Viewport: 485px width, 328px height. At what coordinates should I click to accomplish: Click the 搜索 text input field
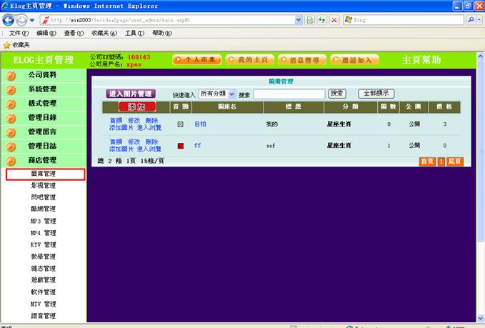coord(289,94)
